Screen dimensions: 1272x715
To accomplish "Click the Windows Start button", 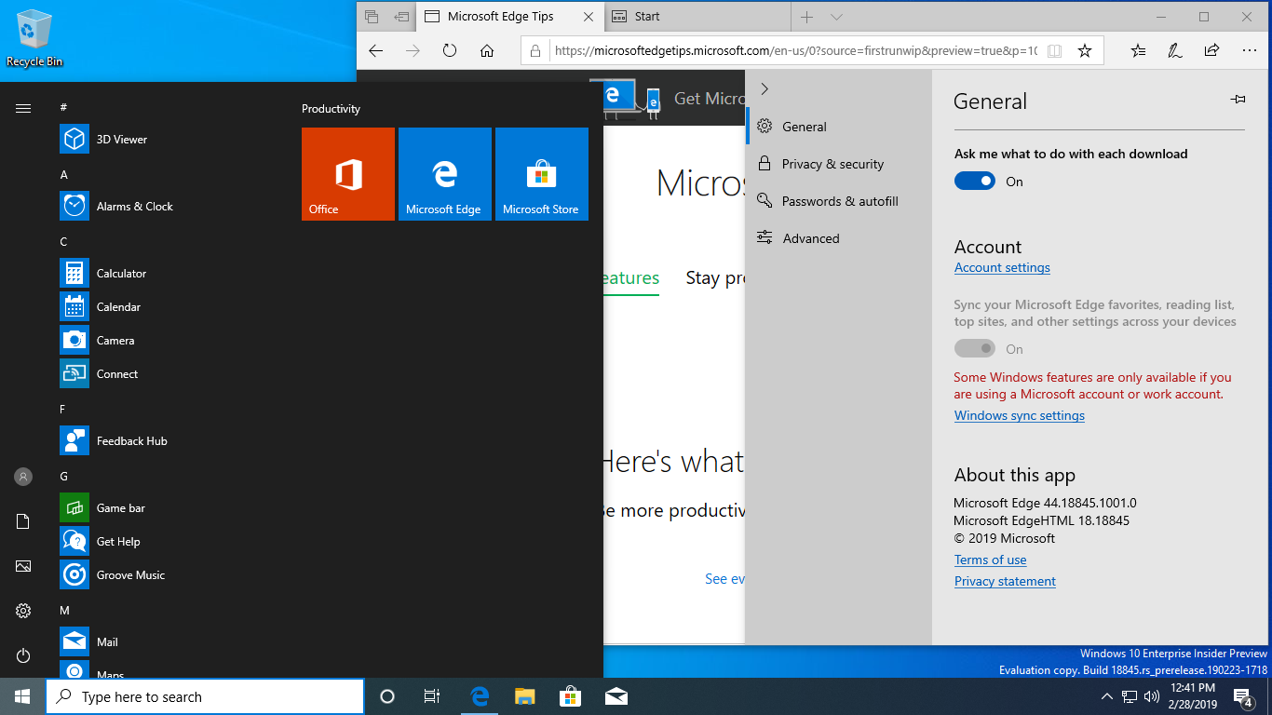I will click(22, 696).
